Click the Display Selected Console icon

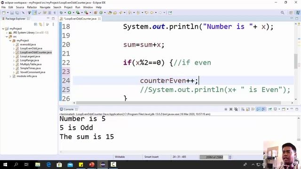pyautogui.click(x=275, y=109)
